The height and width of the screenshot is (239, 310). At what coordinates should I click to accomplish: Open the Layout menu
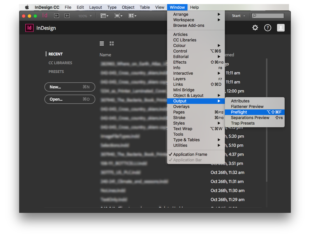click(95, 7)
